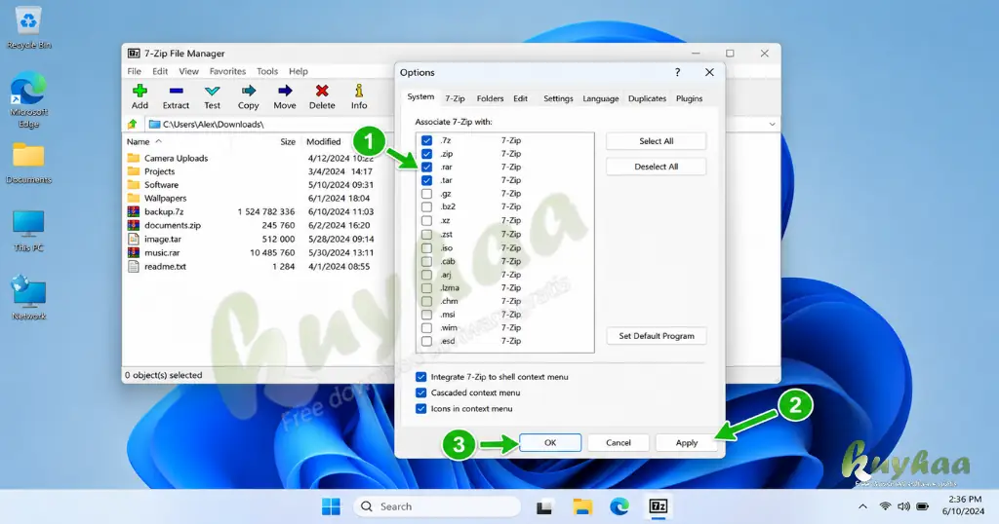Confirm options with OK button
The image size is (999, 524).
point(550,442)
